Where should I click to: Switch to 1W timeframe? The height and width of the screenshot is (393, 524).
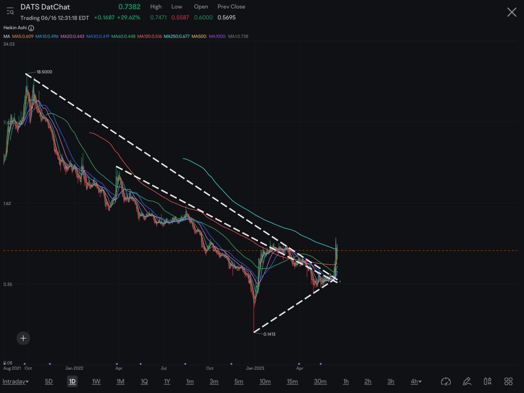pyautogui.click(x=96, y=382)
